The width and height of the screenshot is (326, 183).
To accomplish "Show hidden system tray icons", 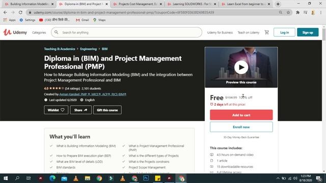I will point(278,178).
